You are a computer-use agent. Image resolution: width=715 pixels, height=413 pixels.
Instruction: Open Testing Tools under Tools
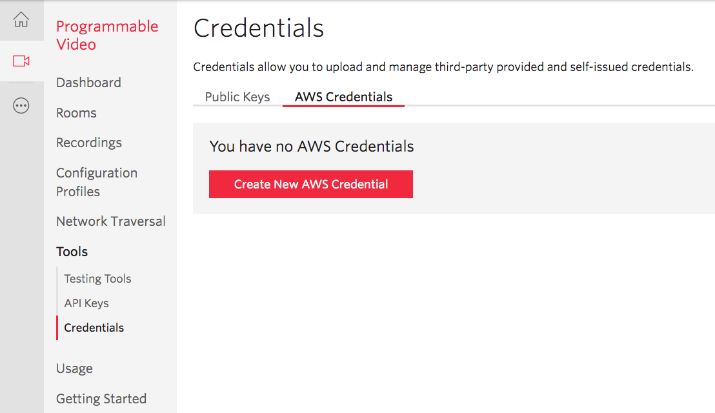point(97,279)
